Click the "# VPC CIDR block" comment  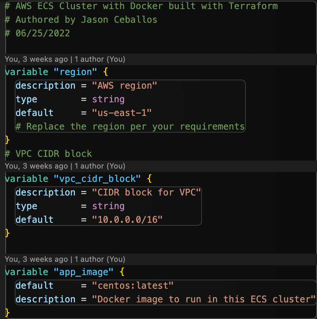click(48, 153)
